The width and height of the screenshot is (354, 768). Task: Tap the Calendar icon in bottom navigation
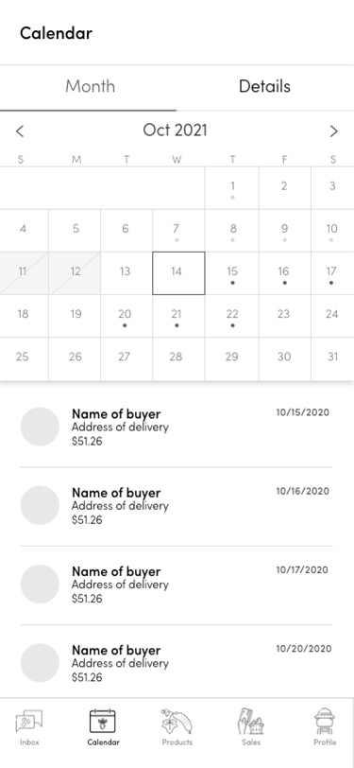(103, 722)
